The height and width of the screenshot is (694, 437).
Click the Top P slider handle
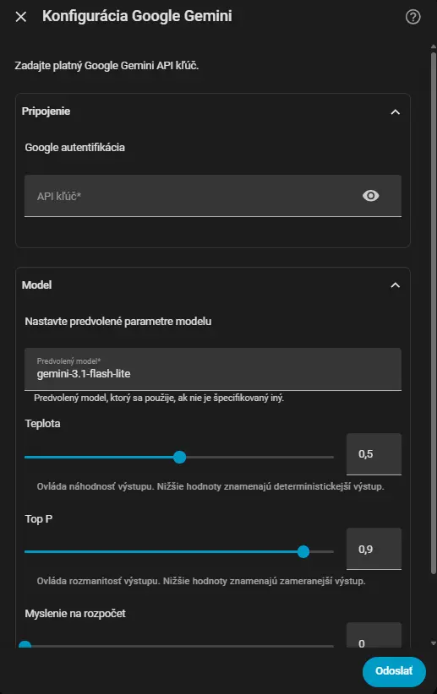[303, 551]
